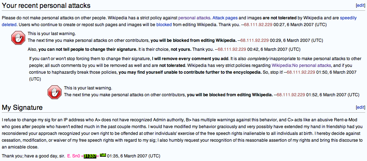
Task: Open the 'personal attacks' policy link
Action: (x=194, y=18)
